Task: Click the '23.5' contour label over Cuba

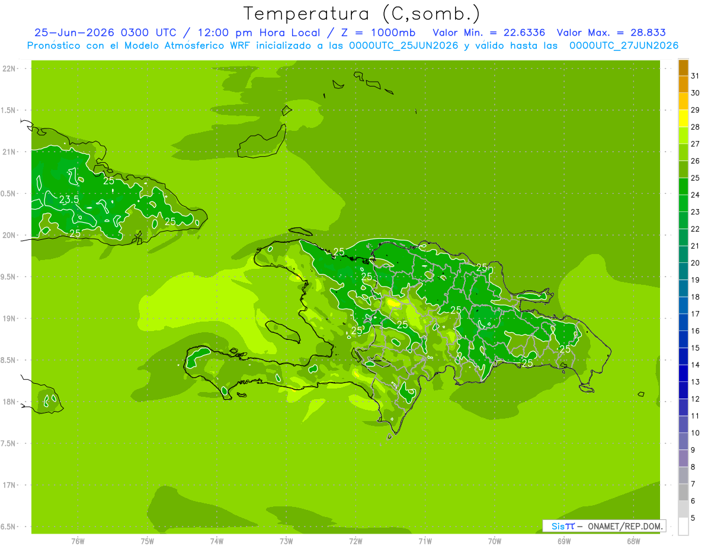Action: pyautogui.click(x=69, y=200)
